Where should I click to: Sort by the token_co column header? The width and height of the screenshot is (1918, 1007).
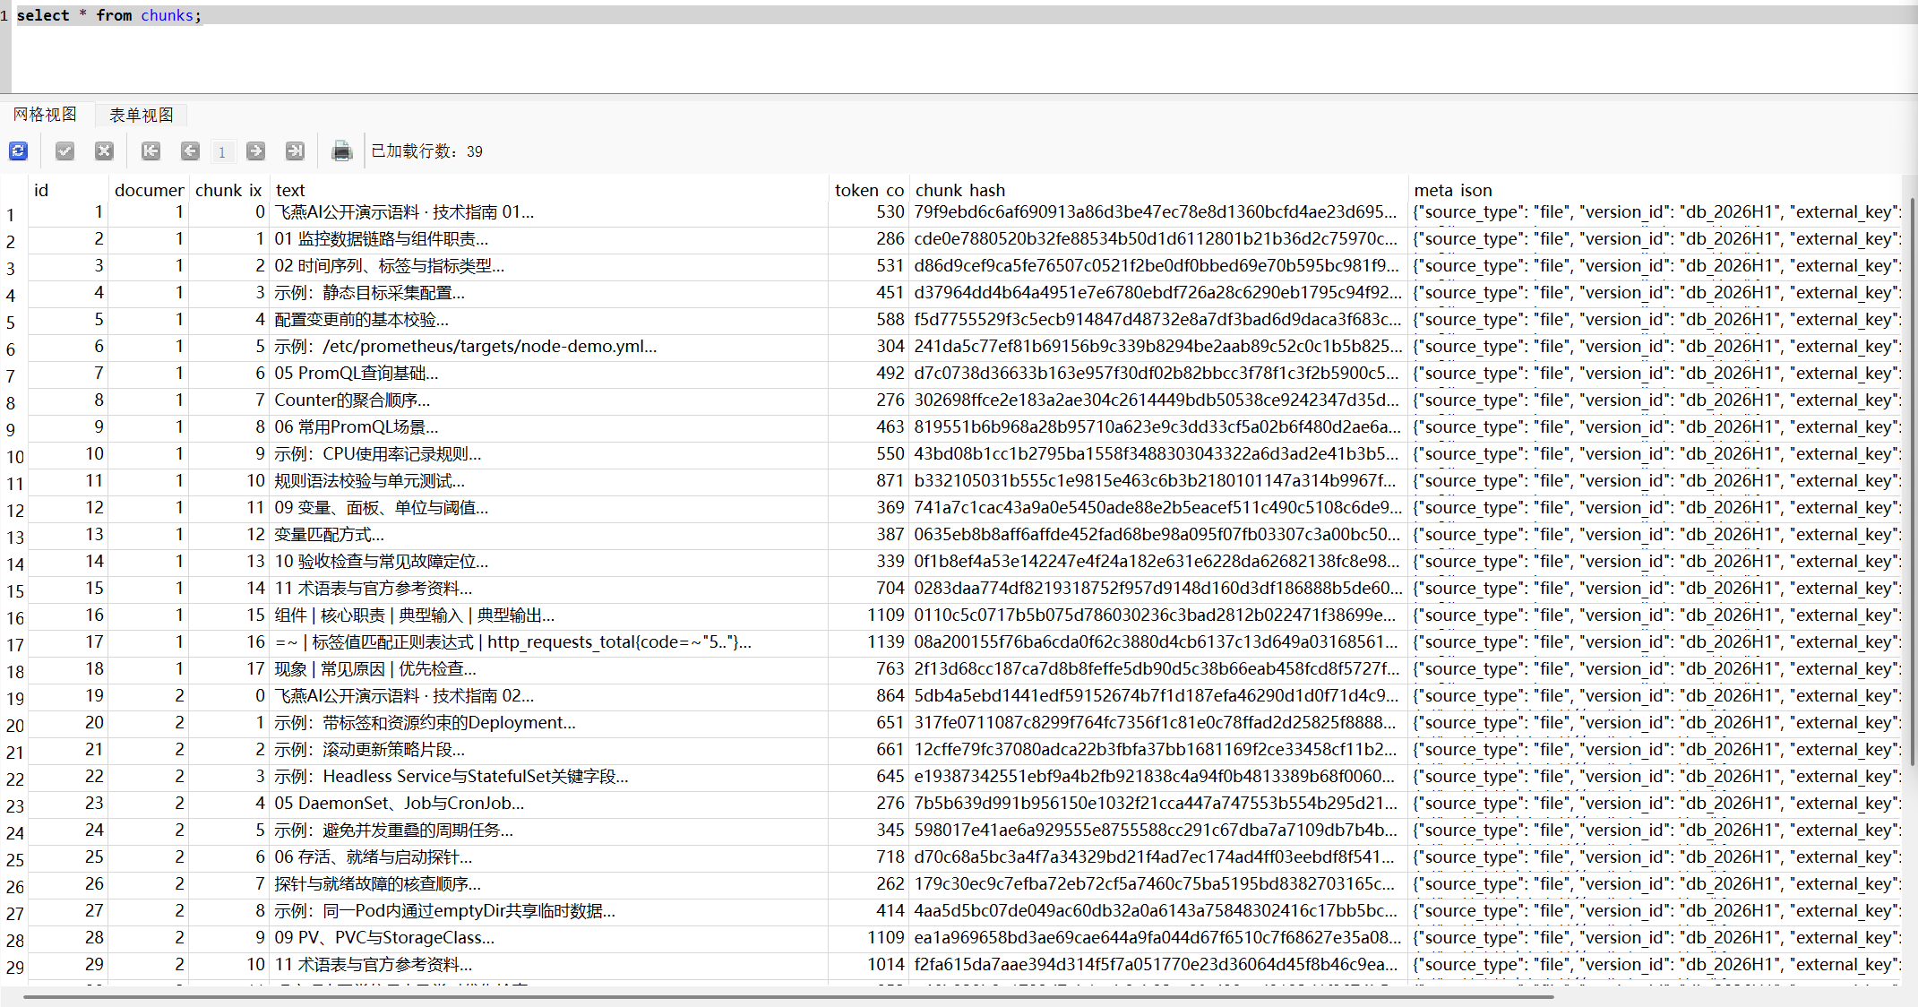(869, 190)
